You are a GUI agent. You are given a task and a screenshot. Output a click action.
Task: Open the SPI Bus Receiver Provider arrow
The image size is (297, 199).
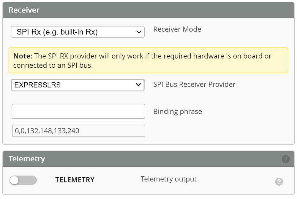[x=138, y=85]
